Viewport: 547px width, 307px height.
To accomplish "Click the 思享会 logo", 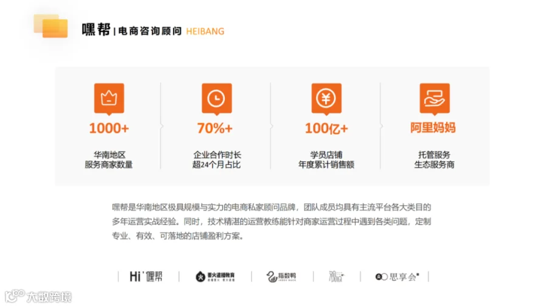I will point(397,277).
